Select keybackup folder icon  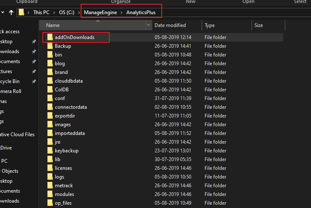tap(50, 151)
